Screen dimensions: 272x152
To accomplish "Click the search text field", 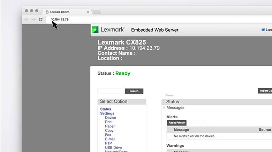I will pos(110,91).
